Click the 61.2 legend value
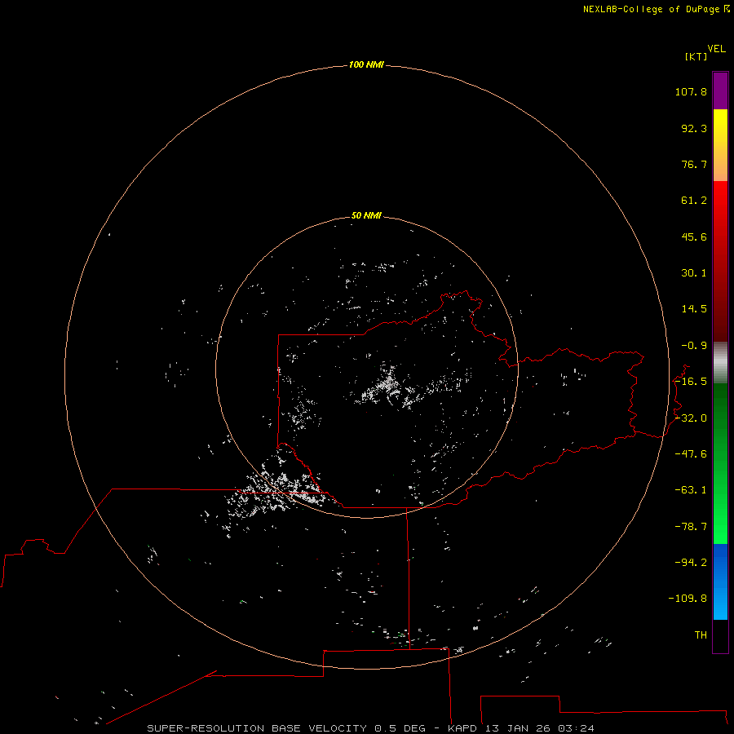This screenshot has width=734, height=734. (694, 201)
